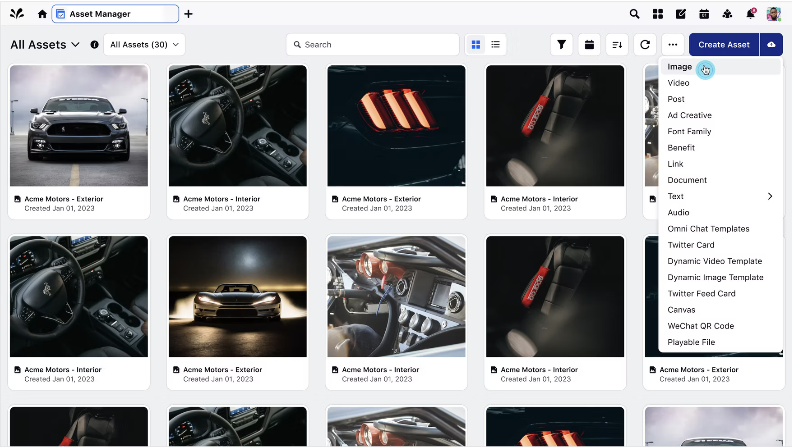
Task: Open the steering wheel thumbnail in first row
Action: tap(238, 126)
